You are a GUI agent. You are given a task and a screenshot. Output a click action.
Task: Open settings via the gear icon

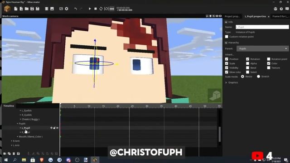click(x=67, y=9)
